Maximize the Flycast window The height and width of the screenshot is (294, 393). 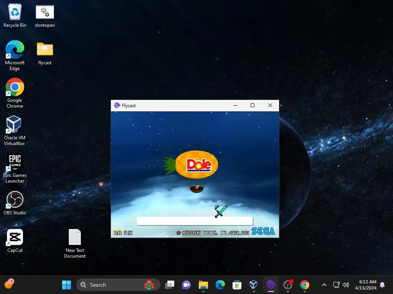point(253,106)
